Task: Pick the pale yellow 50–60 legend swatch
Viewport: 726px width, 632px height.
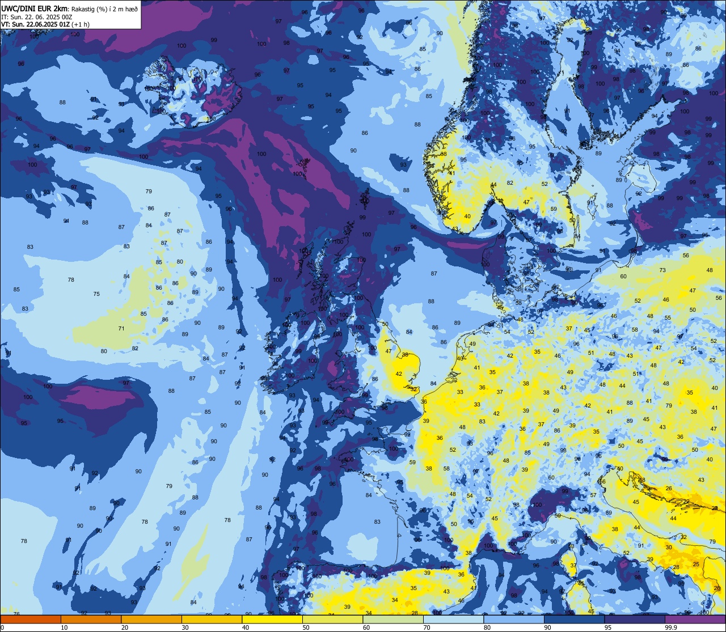Action: pos(332,619)
